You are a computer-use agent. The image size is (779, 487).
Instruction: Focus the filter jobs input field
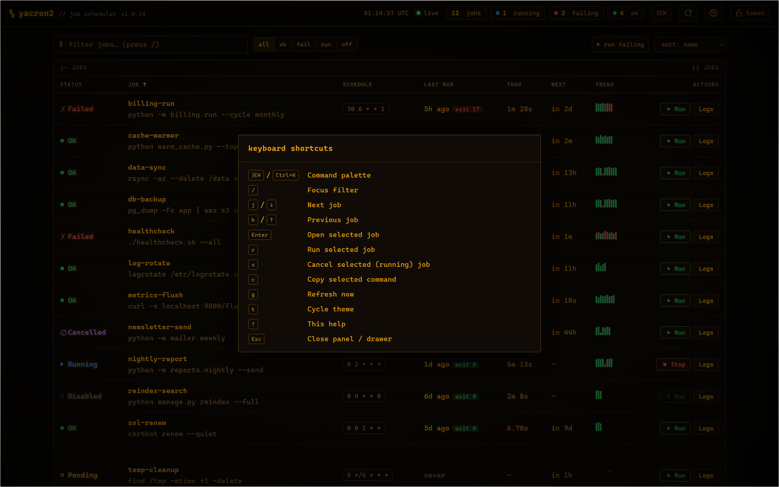point(150,44)
